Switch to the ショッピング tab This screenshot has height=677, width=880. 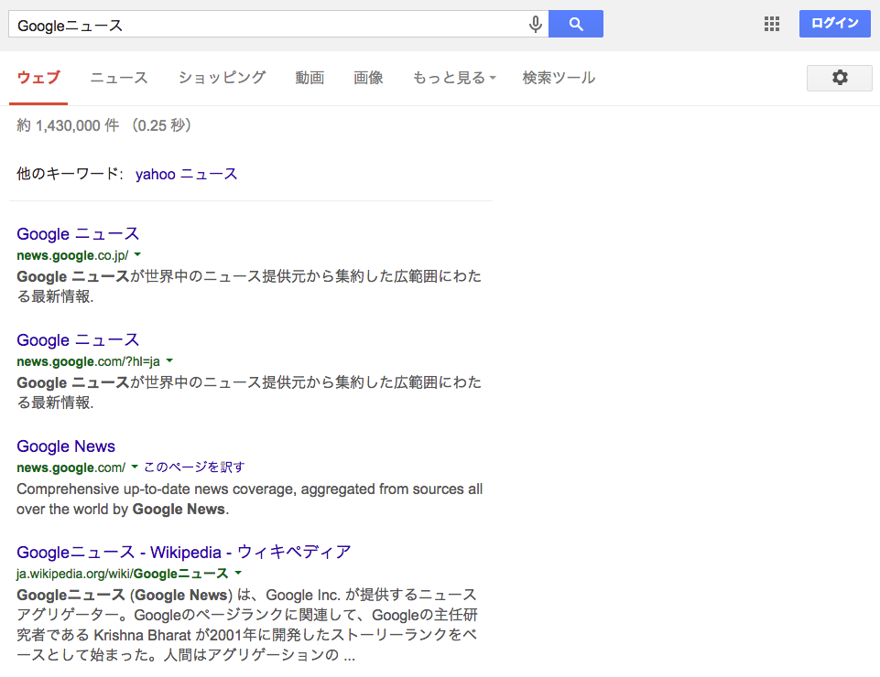pyautogui.click(x=222, y=78)
